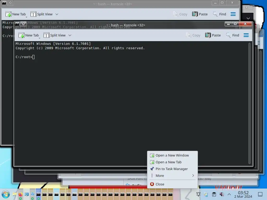The image size is (267, 200).
Task: Open the clock showing 03:52
Action: [243, 194]
